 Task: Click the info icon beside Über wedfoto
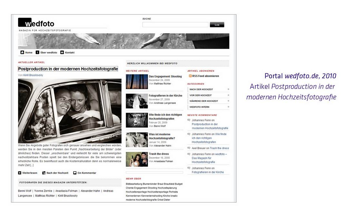pyautogui.click(x=37, y=53)
